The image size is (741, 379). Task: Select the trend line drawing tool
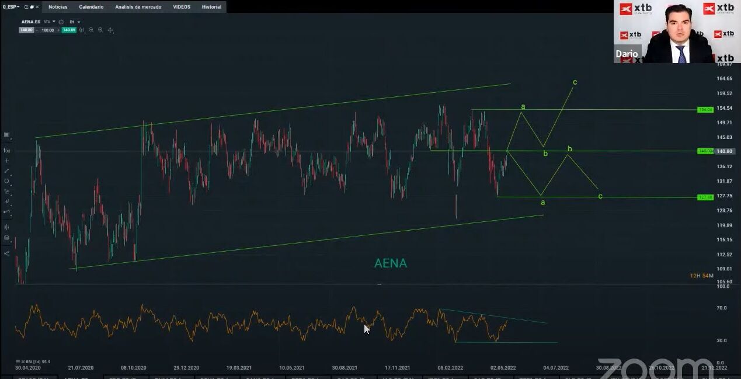pyautogui.click(x=7, y=171)
